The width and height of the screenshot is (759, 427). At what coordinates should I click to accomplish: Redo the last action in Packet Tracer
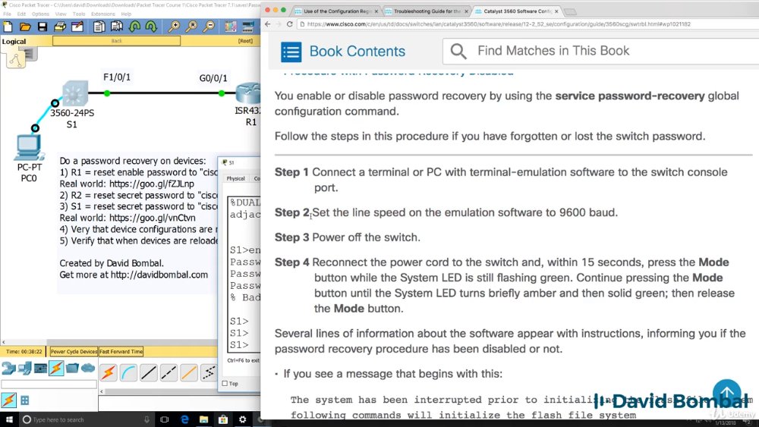pos(151,27)
